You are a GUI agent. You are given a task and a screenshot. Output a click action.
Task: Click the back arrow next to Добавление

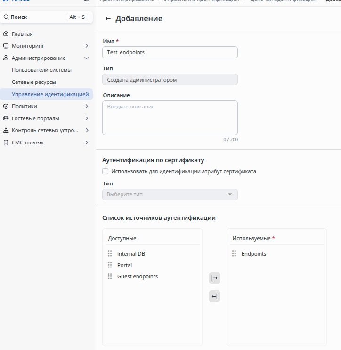[108, 19]
